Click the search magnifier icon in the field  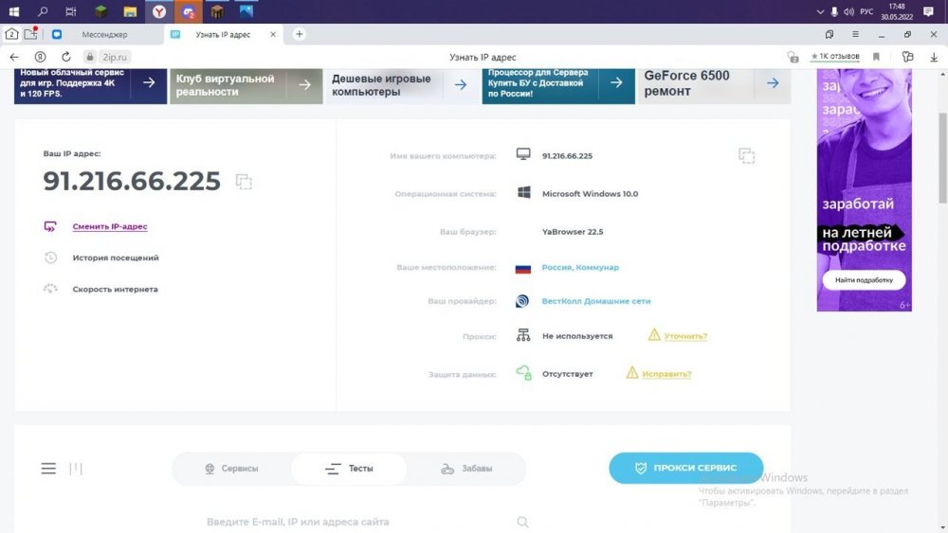(x=523, y=523)
